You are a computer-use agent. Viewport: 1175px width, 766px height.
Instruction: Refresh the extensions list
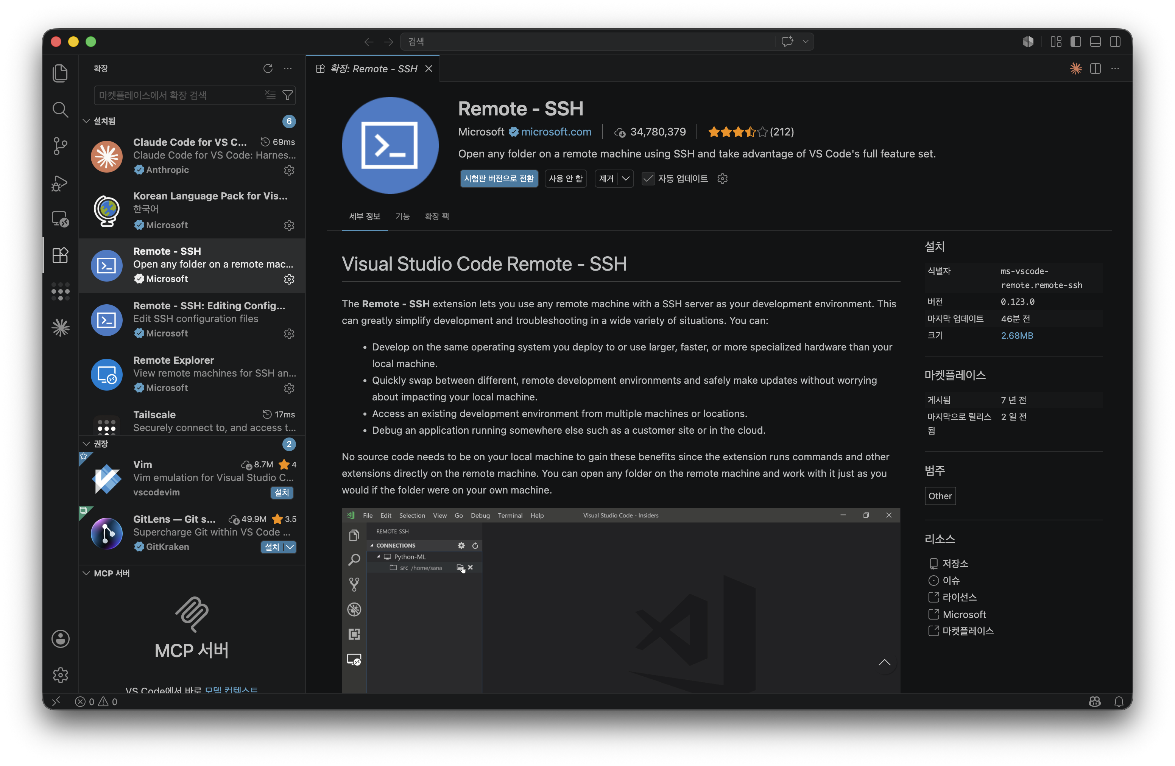pos(268,69)
